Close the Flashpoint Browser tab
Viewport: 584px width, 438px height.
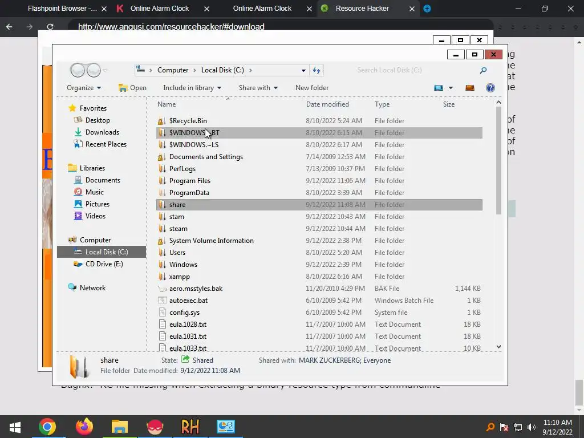pos(104,9)
